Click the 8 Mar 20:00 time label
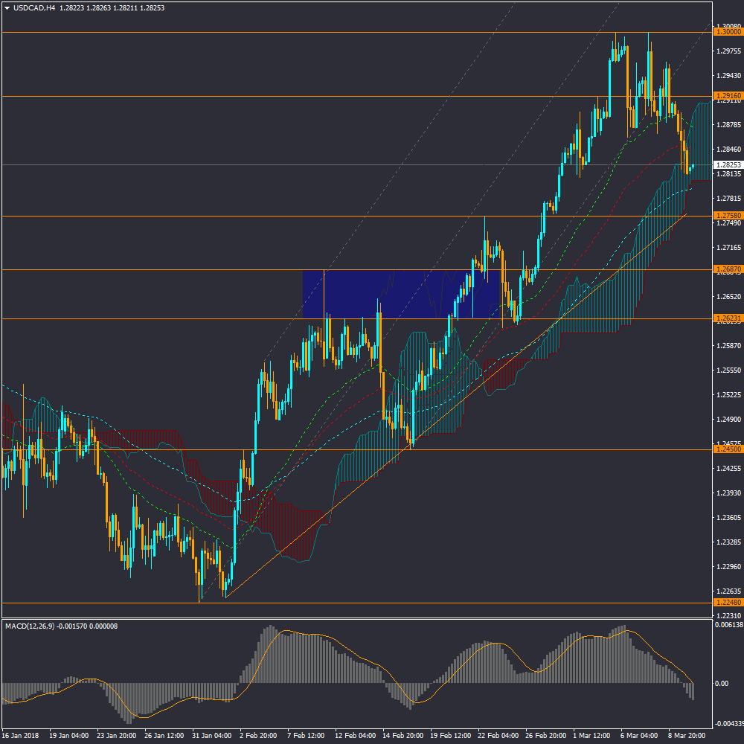744x744 pixels. coord(687,736)
